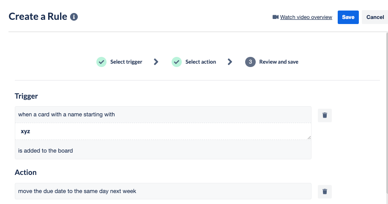The width and height of the screenshot is (388, 204).
Task: Click the 'move the due date' action row
Action: point(163,191)
